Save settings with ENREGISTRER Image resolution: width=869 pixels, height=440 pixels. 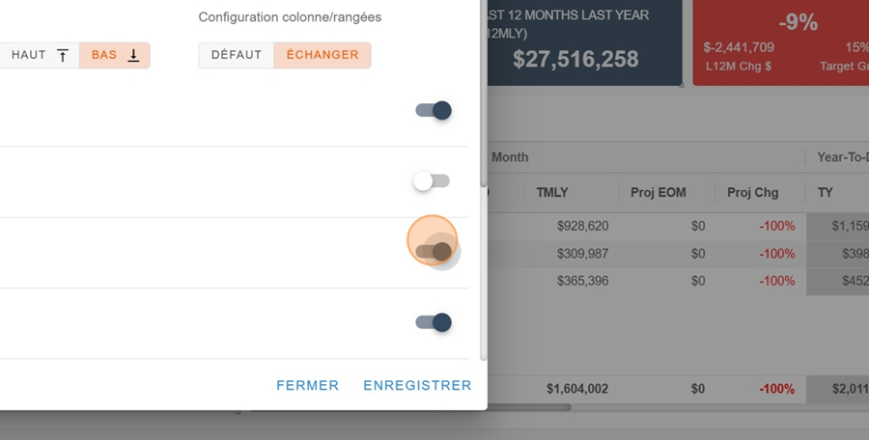(417, 385)
